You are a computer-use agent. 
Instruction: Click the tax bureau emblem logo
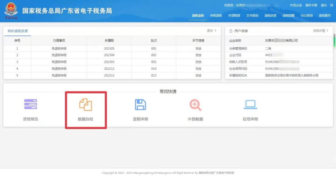(x=11, y=11)
